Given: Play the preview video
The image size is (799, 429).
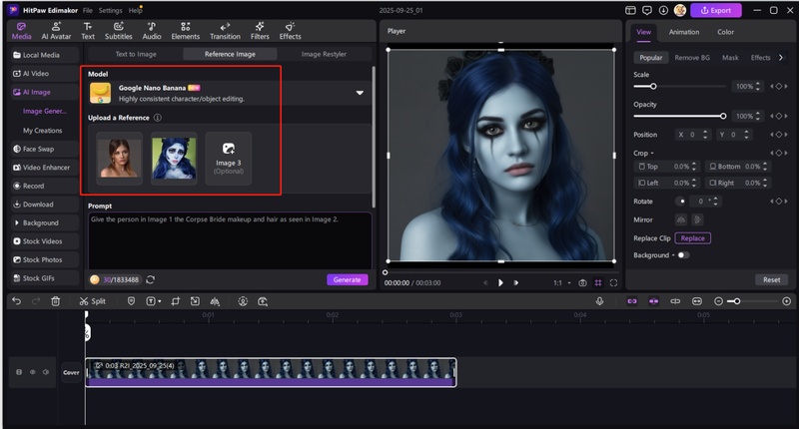Looking at the screenshot, I should coord(500,283).
